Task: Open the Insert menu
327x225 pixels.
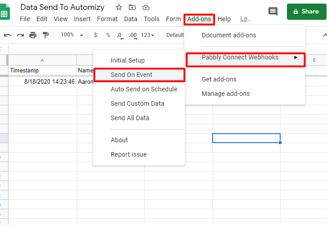Action: pyautogui.click(x=82, y=19)
